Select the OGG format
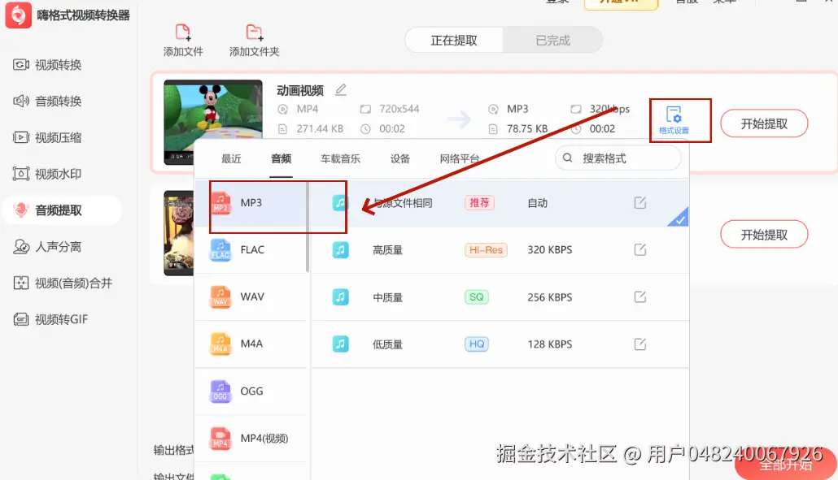 click(x=250, y=391)
